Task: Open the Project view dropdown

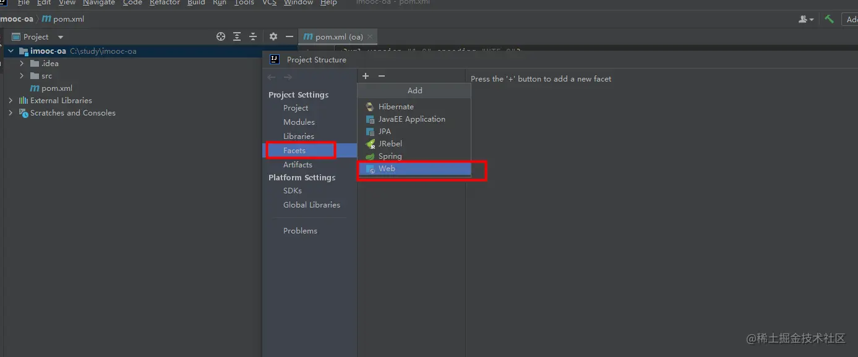Action: pos(61,37)
